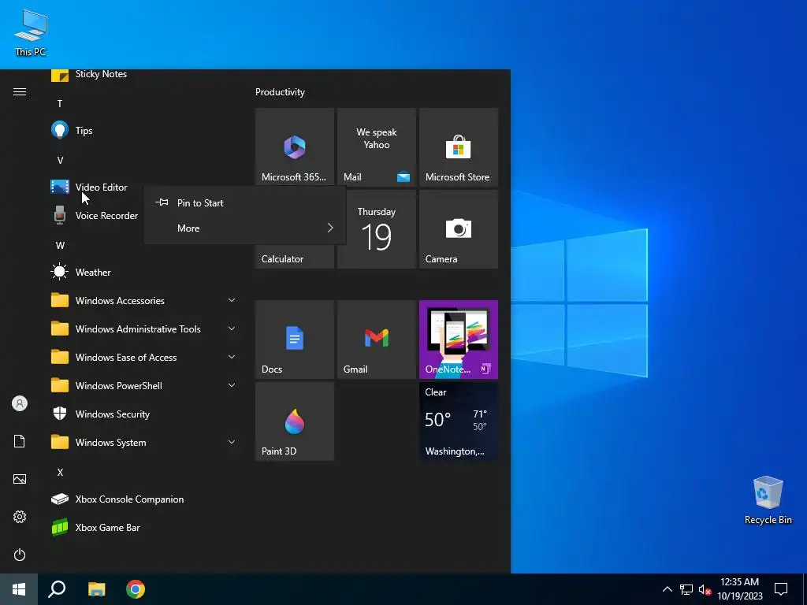Open the Action Center notifications icon
Viewport: 807px width, 605px height.
tap(781, 589)
